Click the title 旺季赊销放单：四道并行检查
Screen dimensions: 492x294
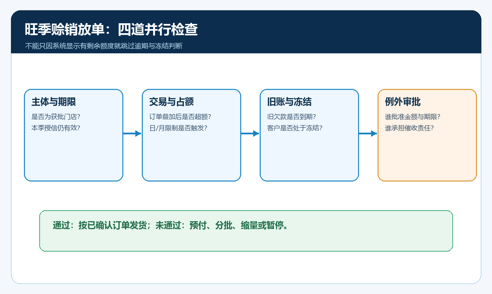pyautogui.click(x=111, y=29)
